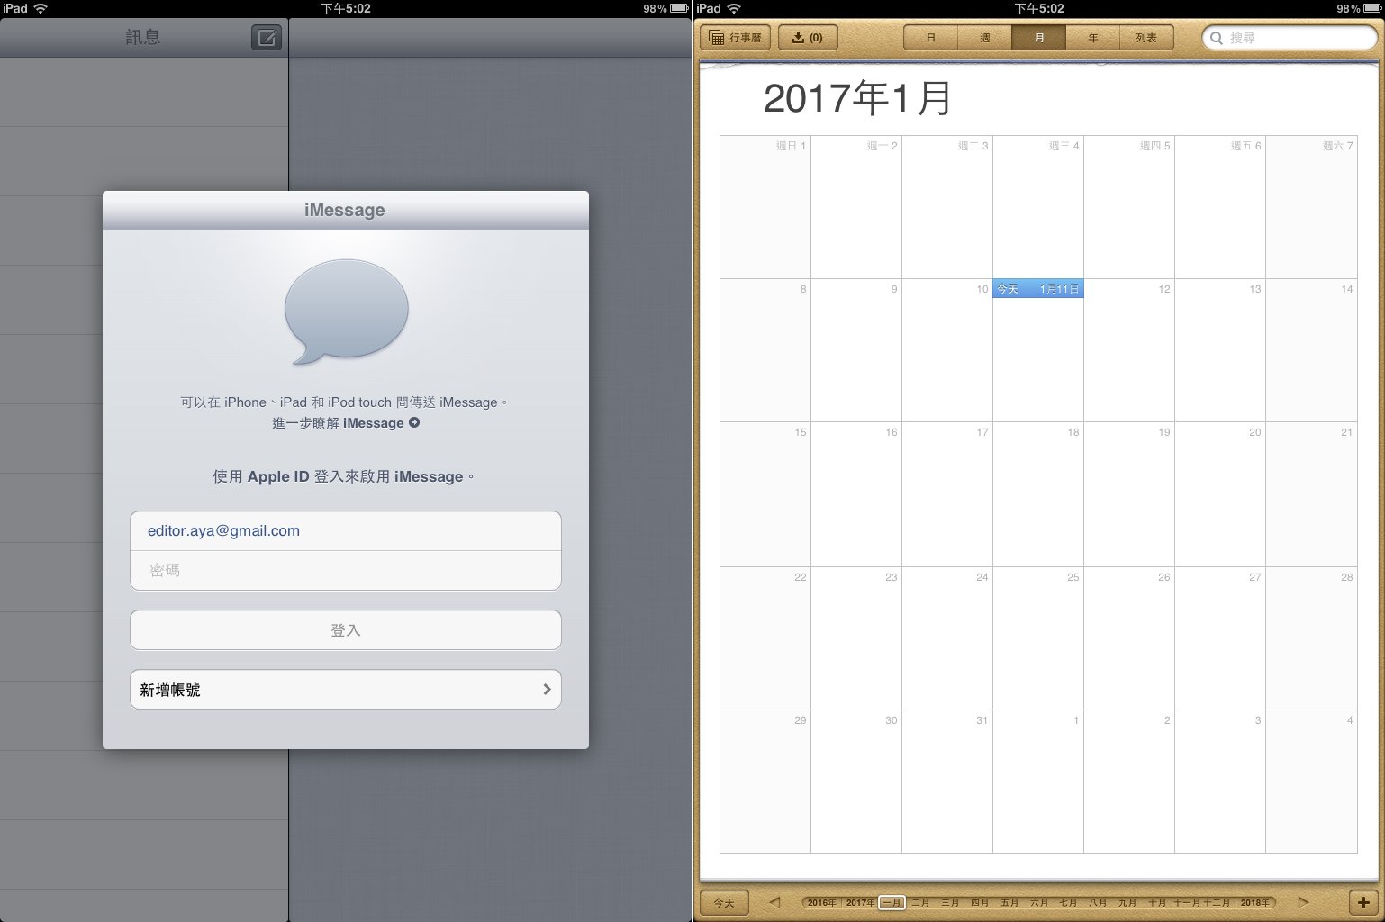Jump to 六月 in the month timeline
1385x922 pixels.
[1039, 902]
